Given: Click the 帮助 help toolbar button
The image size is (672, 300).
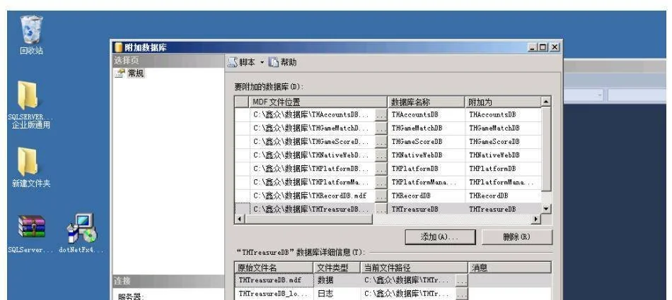Looking at the screenshot, I should pos(282,62).
